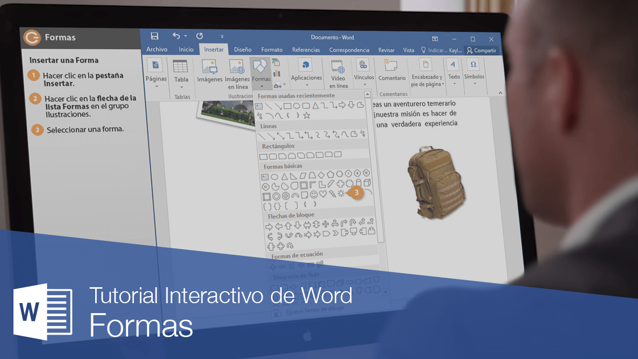Open the Tabla dropdown
638x359 pixels.
(x=181, y=73)
